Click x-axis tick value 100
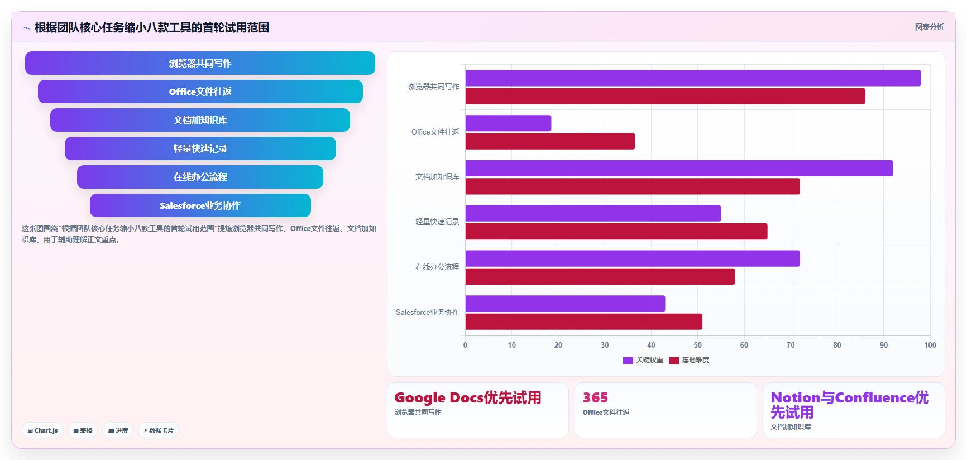This screenshot has height=460, width=967. [x=930, y=345]
